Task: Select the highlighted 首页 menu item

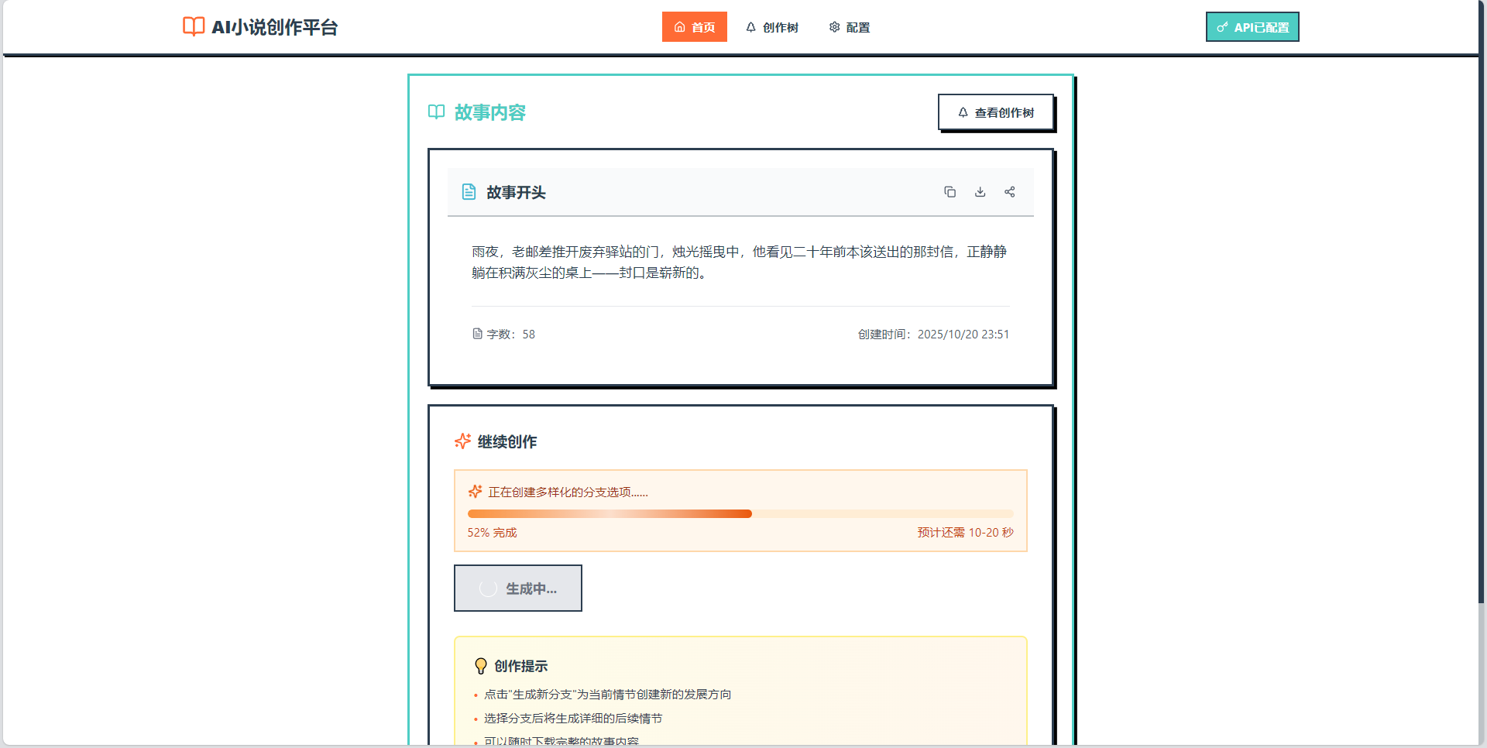Action: (x=695, y=26)
